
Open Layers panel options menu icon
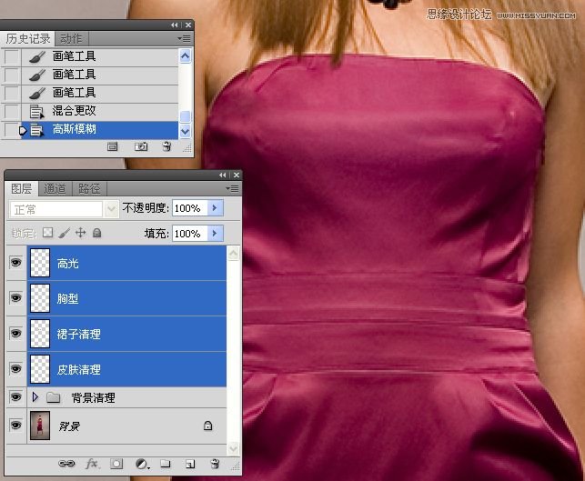(x=232, y=188)
